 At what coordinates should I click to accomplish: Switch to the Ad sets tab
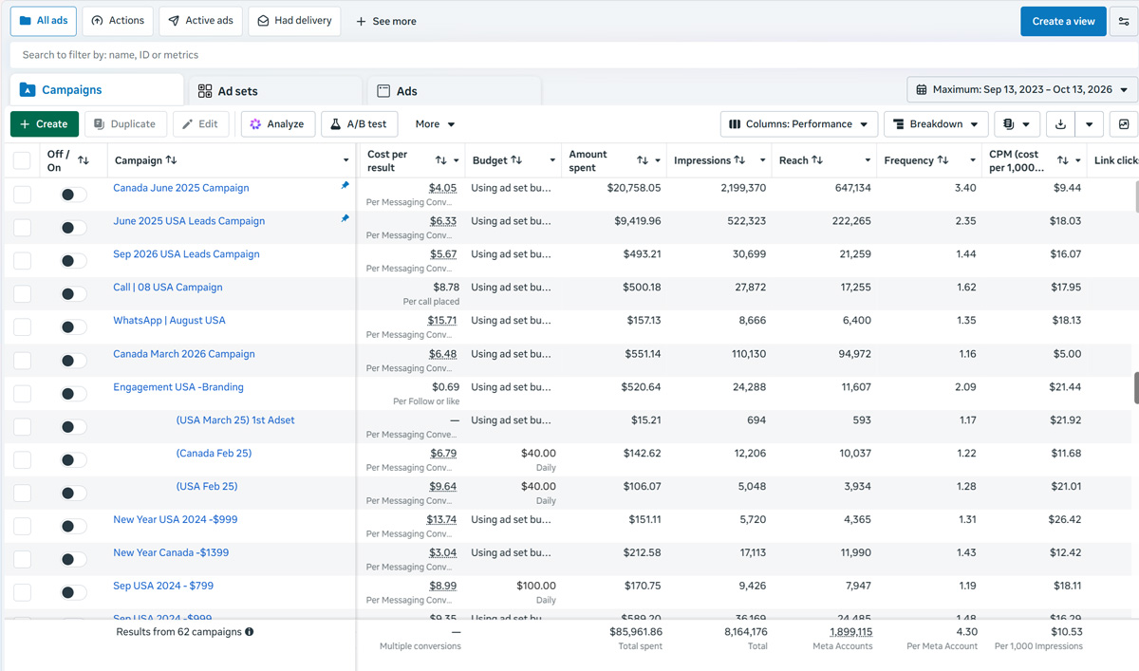coord(276,91)
